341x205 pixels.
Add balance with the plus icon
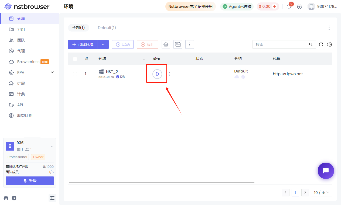click(274, 6)
